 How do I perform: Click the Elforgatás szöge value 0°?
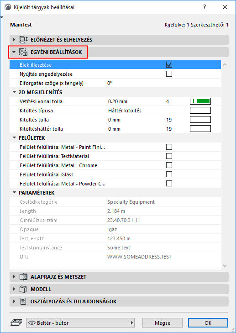point(110,83)
